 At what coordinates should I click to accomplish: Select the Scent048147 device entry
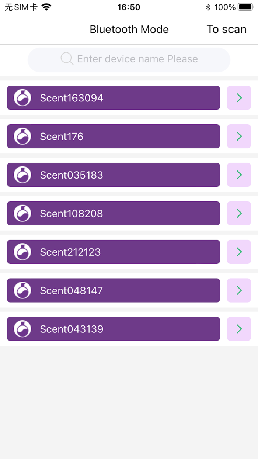(x=113, y=290)
